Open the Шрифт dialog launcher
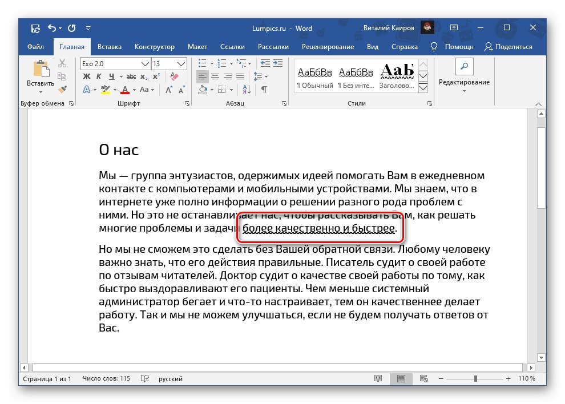Image resolution: width=565 pixels, height=404 pixels. click(188, 103)
